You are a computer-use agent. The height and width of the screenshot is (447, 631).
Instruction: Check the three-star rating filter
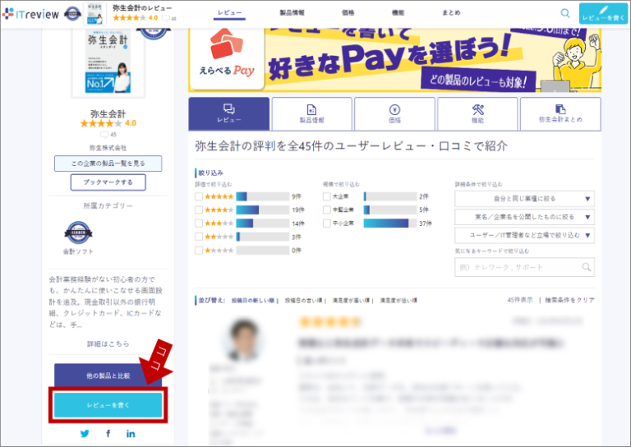199,223
